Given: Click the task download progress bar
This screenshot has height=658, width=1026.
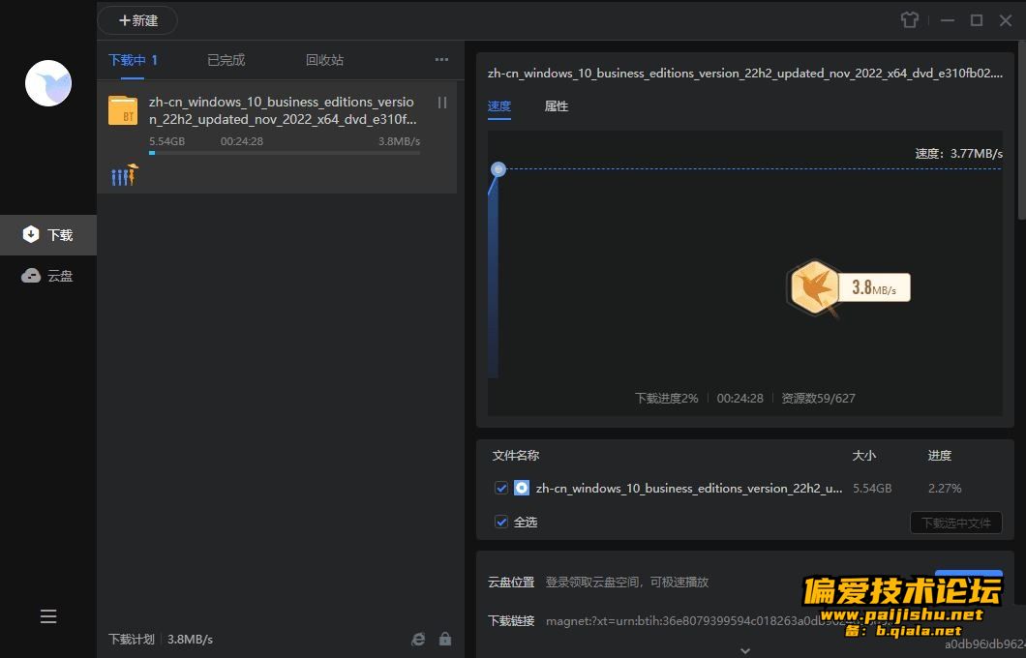Looking at the screenshot, I should click(x=285, y=153).
